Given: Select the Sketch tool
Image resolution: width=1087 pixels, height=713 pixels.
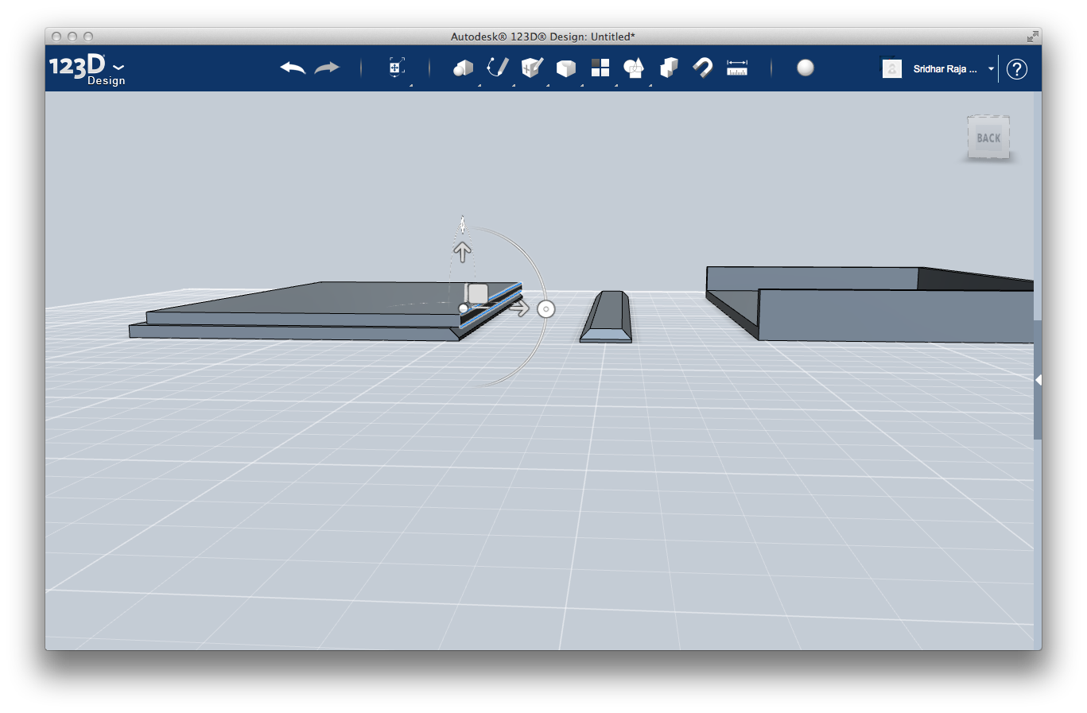Looking at the screenshot, I should [x=497, y=68].
